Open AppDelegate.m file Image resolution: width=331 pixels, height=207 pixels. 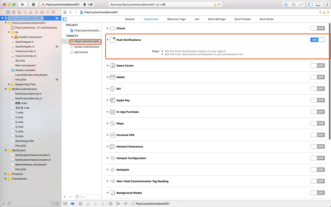(25, 47)
